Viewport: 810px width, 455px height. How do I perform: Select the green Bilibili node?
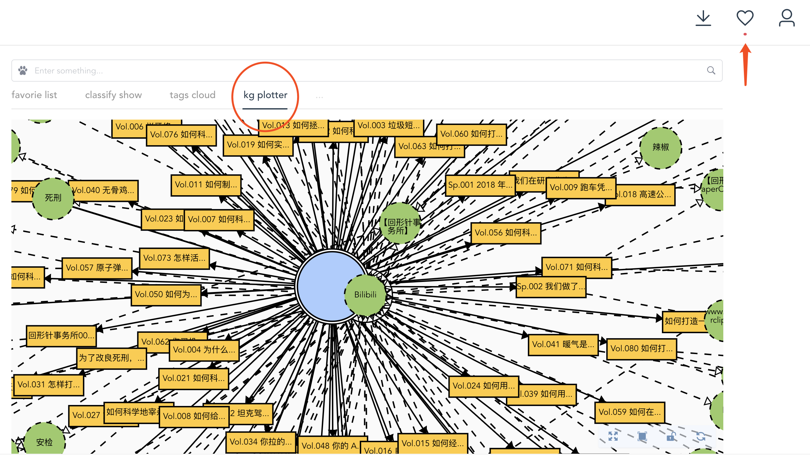point(365,295)
